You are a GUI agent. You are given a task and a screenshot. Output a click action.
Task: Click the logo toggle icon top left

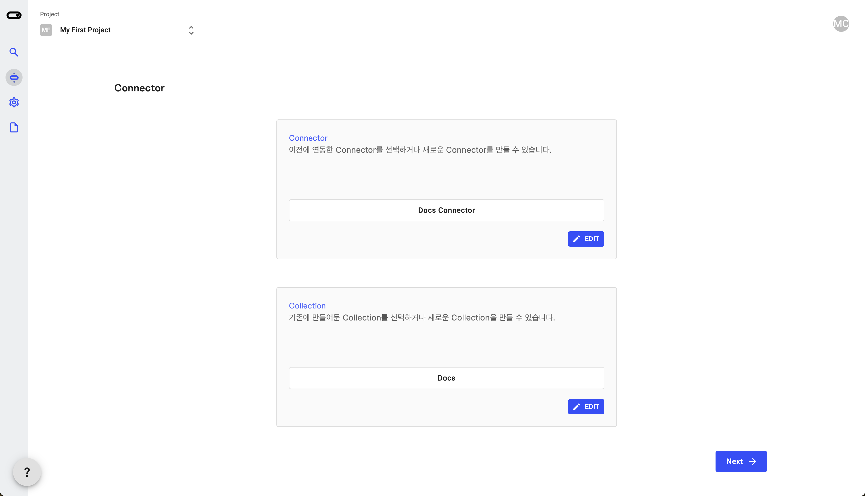(14, 14)
